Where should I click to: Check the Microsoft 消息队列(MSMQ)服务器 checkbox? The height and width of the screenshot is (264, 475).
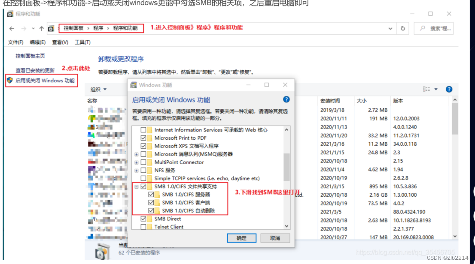click(143, 154)
